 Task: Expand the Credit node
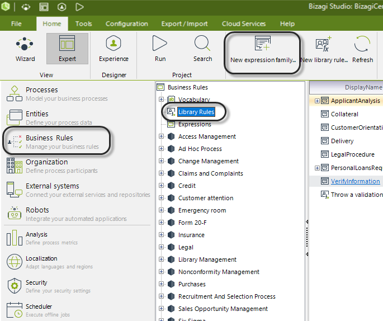[x=161, y=186]
